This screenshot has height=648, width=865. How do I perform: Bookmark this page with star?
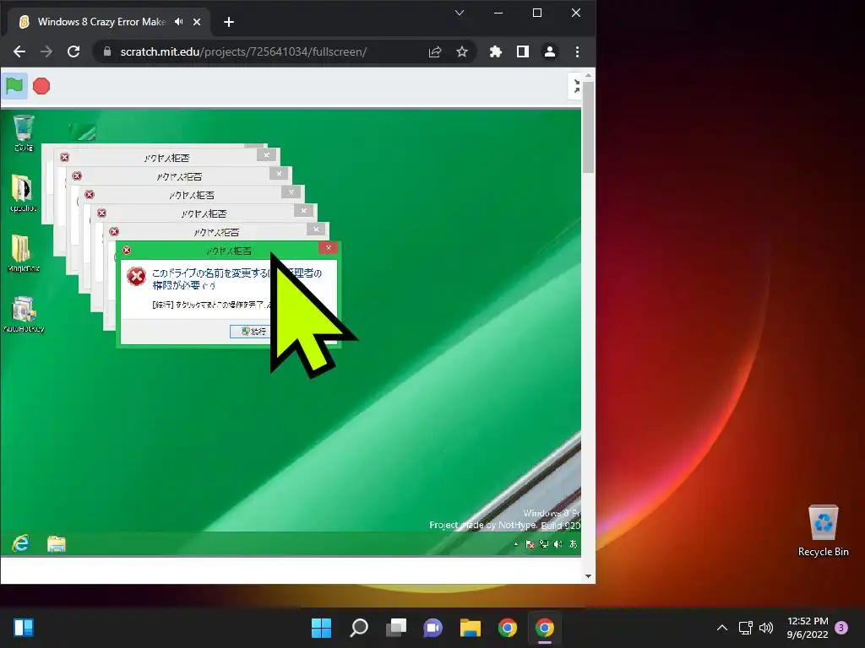coord(462,51)
